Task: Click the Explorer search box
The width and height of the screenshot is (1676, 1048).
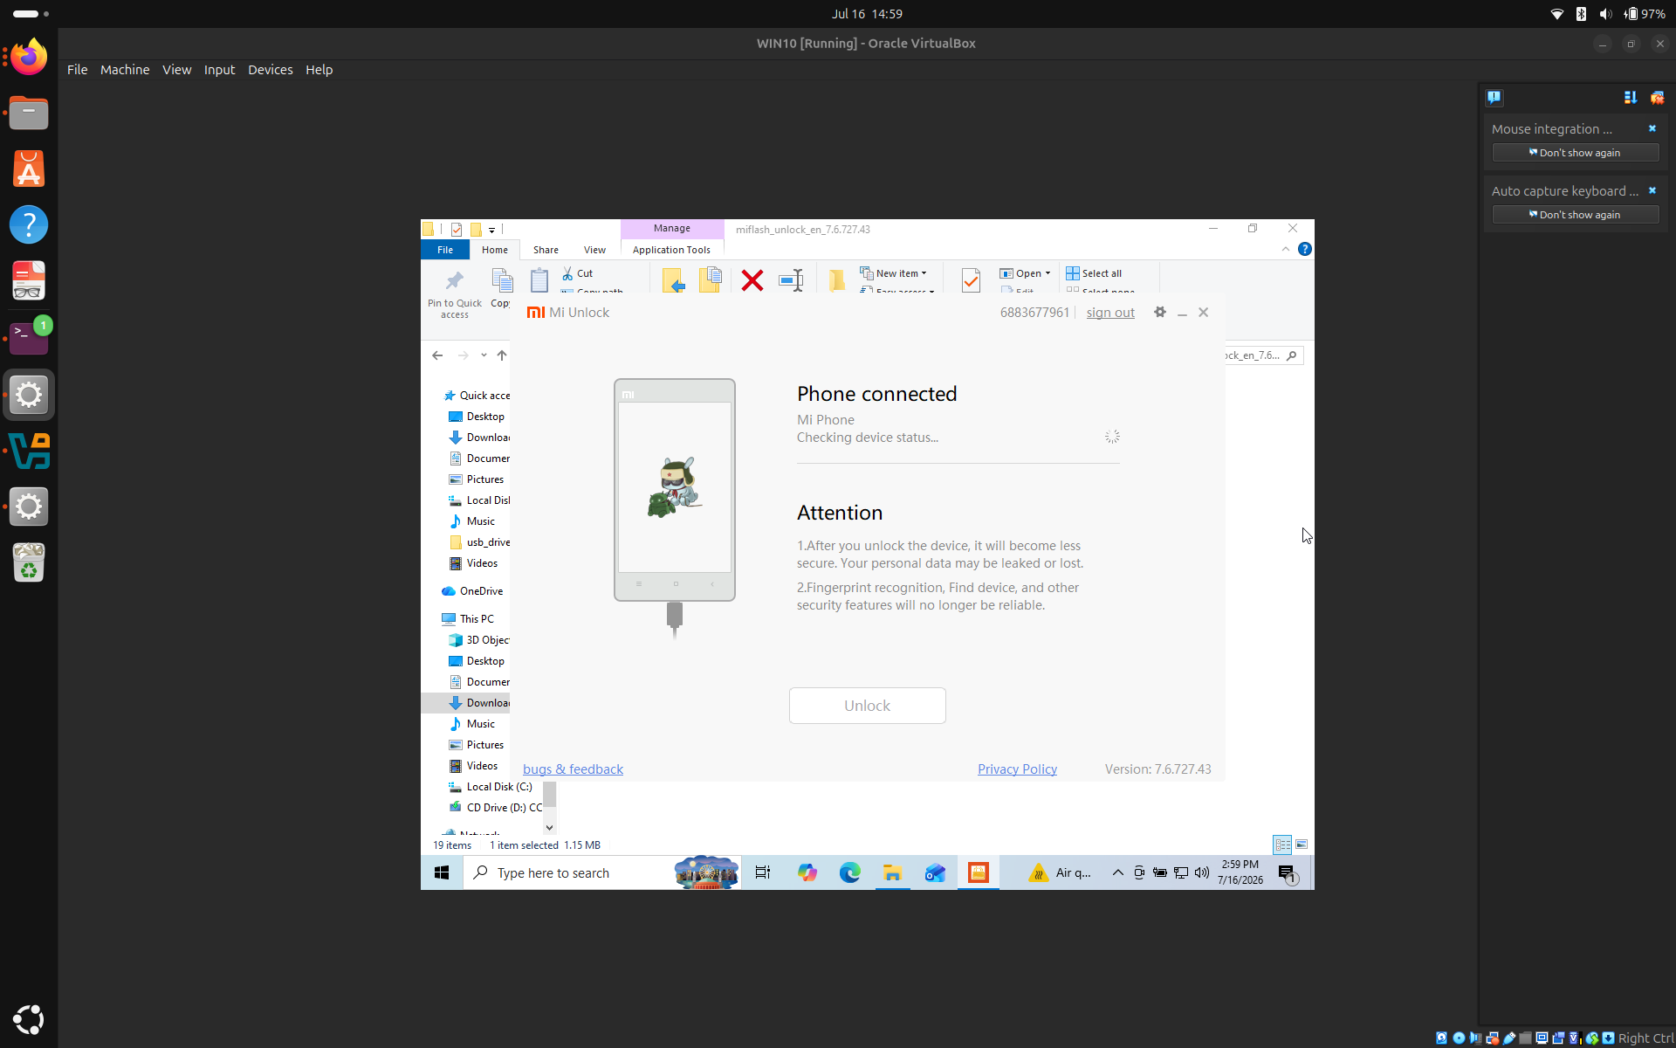Action: (1264, 355)
